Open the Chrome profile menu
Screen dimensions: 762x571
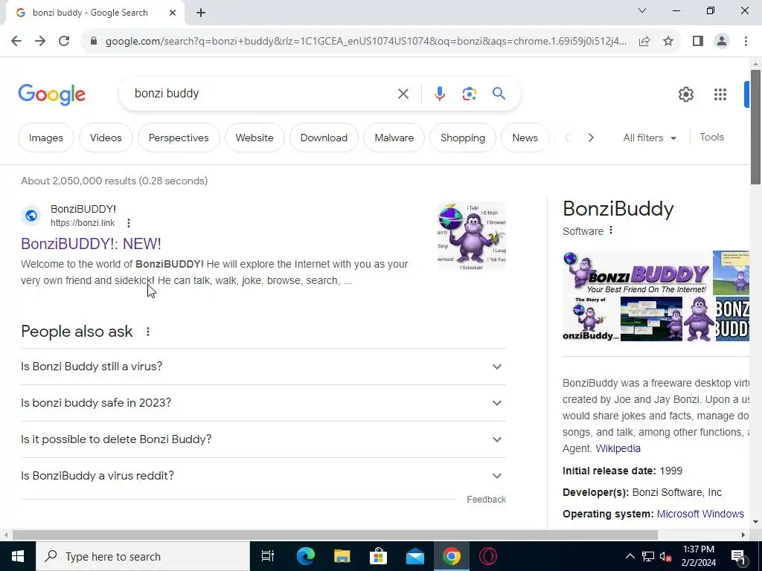click(722, 42)
